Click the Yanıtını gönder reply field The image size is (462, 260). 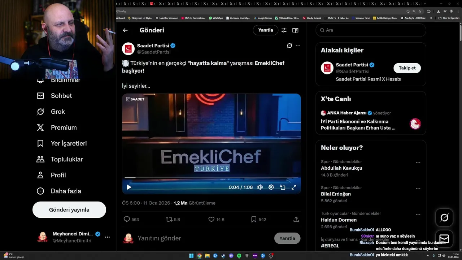204,238
